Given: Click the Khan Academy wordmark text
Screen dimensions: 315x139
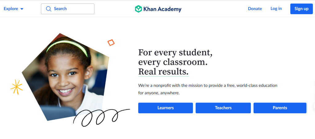Looking at the screenshot, I should [162, 9].
